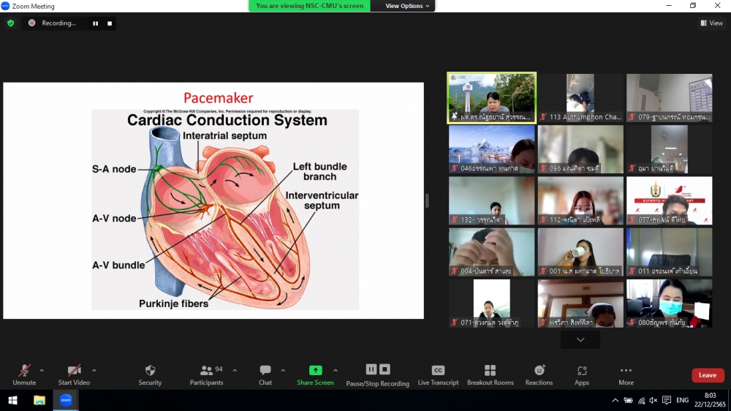Open the Apps icon
731x411 pixels.
pyautogui.click(x=582, y=371)
